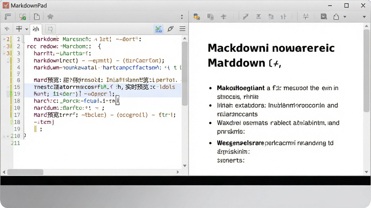This screenshot has height=208, width=371.
Task: Click the copy pages icon in preview toolbar
Action: pos(210,17)
